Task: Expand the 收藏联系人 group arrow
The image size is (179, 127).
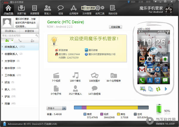Action: coord(2,54)
